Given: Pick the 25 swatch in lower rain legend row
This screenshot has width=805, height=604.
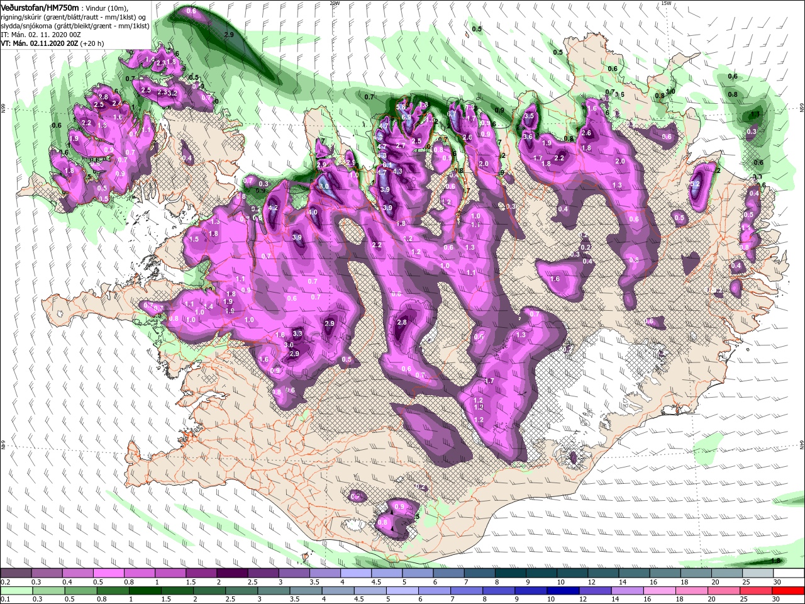Looking at the screenshot, I should 757,591.
